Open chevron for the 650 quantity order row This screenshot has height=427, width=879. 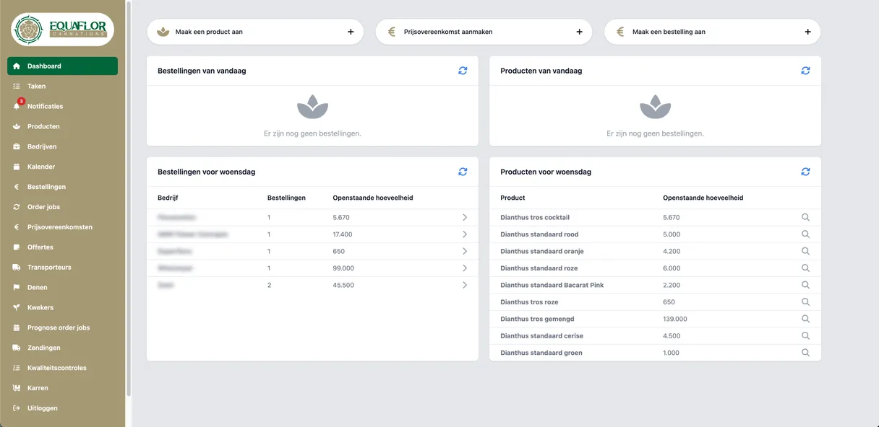[x=465, y=251]
